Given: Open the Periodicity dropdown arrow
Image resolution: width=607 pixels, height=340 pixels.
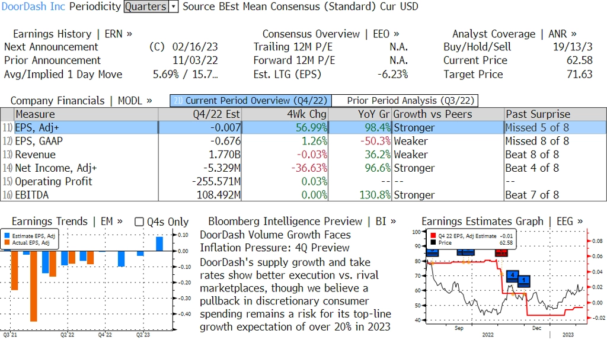Looking at the screenshot, I should pyautogui.click(x=174, y=7).
